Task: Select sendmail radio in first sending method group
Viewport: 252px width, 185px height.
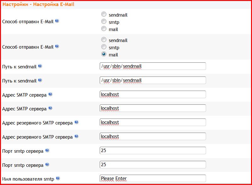Action: [x=104, y=14]
